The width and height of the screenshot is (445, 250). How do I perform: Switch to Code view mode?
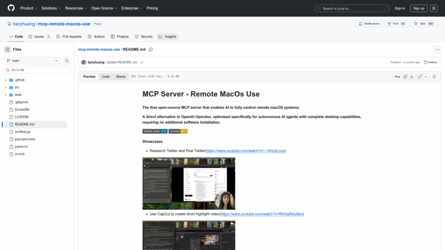coord(106,76)
